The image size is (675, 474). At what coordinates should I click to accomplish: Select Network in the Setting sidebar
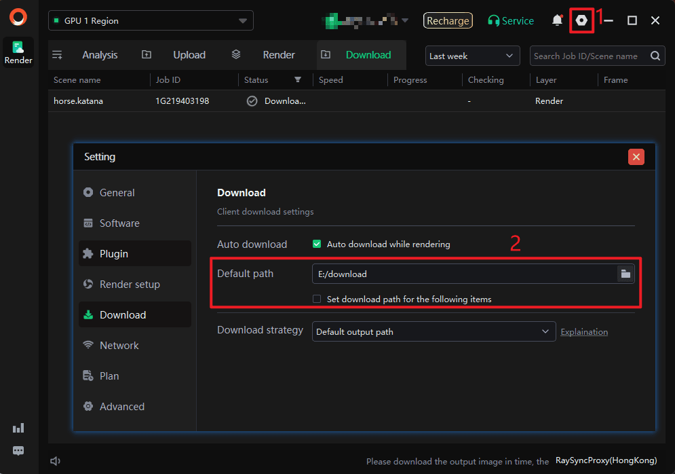pyautogui.click(x=119, y=345)
